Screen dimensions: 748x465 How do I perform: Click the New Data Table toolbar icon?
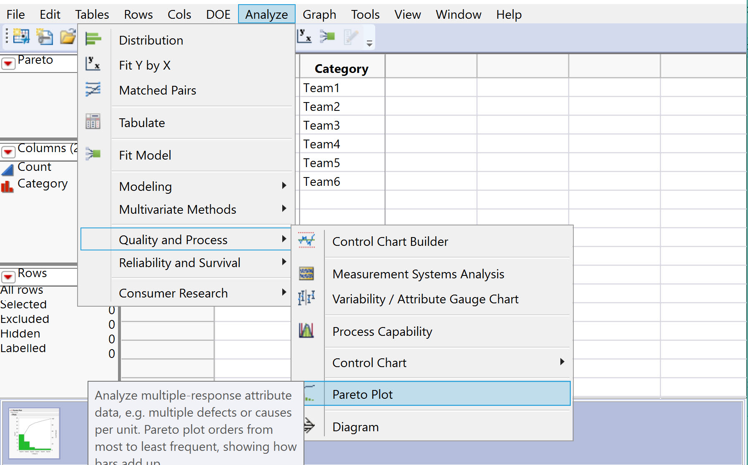pyautogui.click(x=21, y=37)
